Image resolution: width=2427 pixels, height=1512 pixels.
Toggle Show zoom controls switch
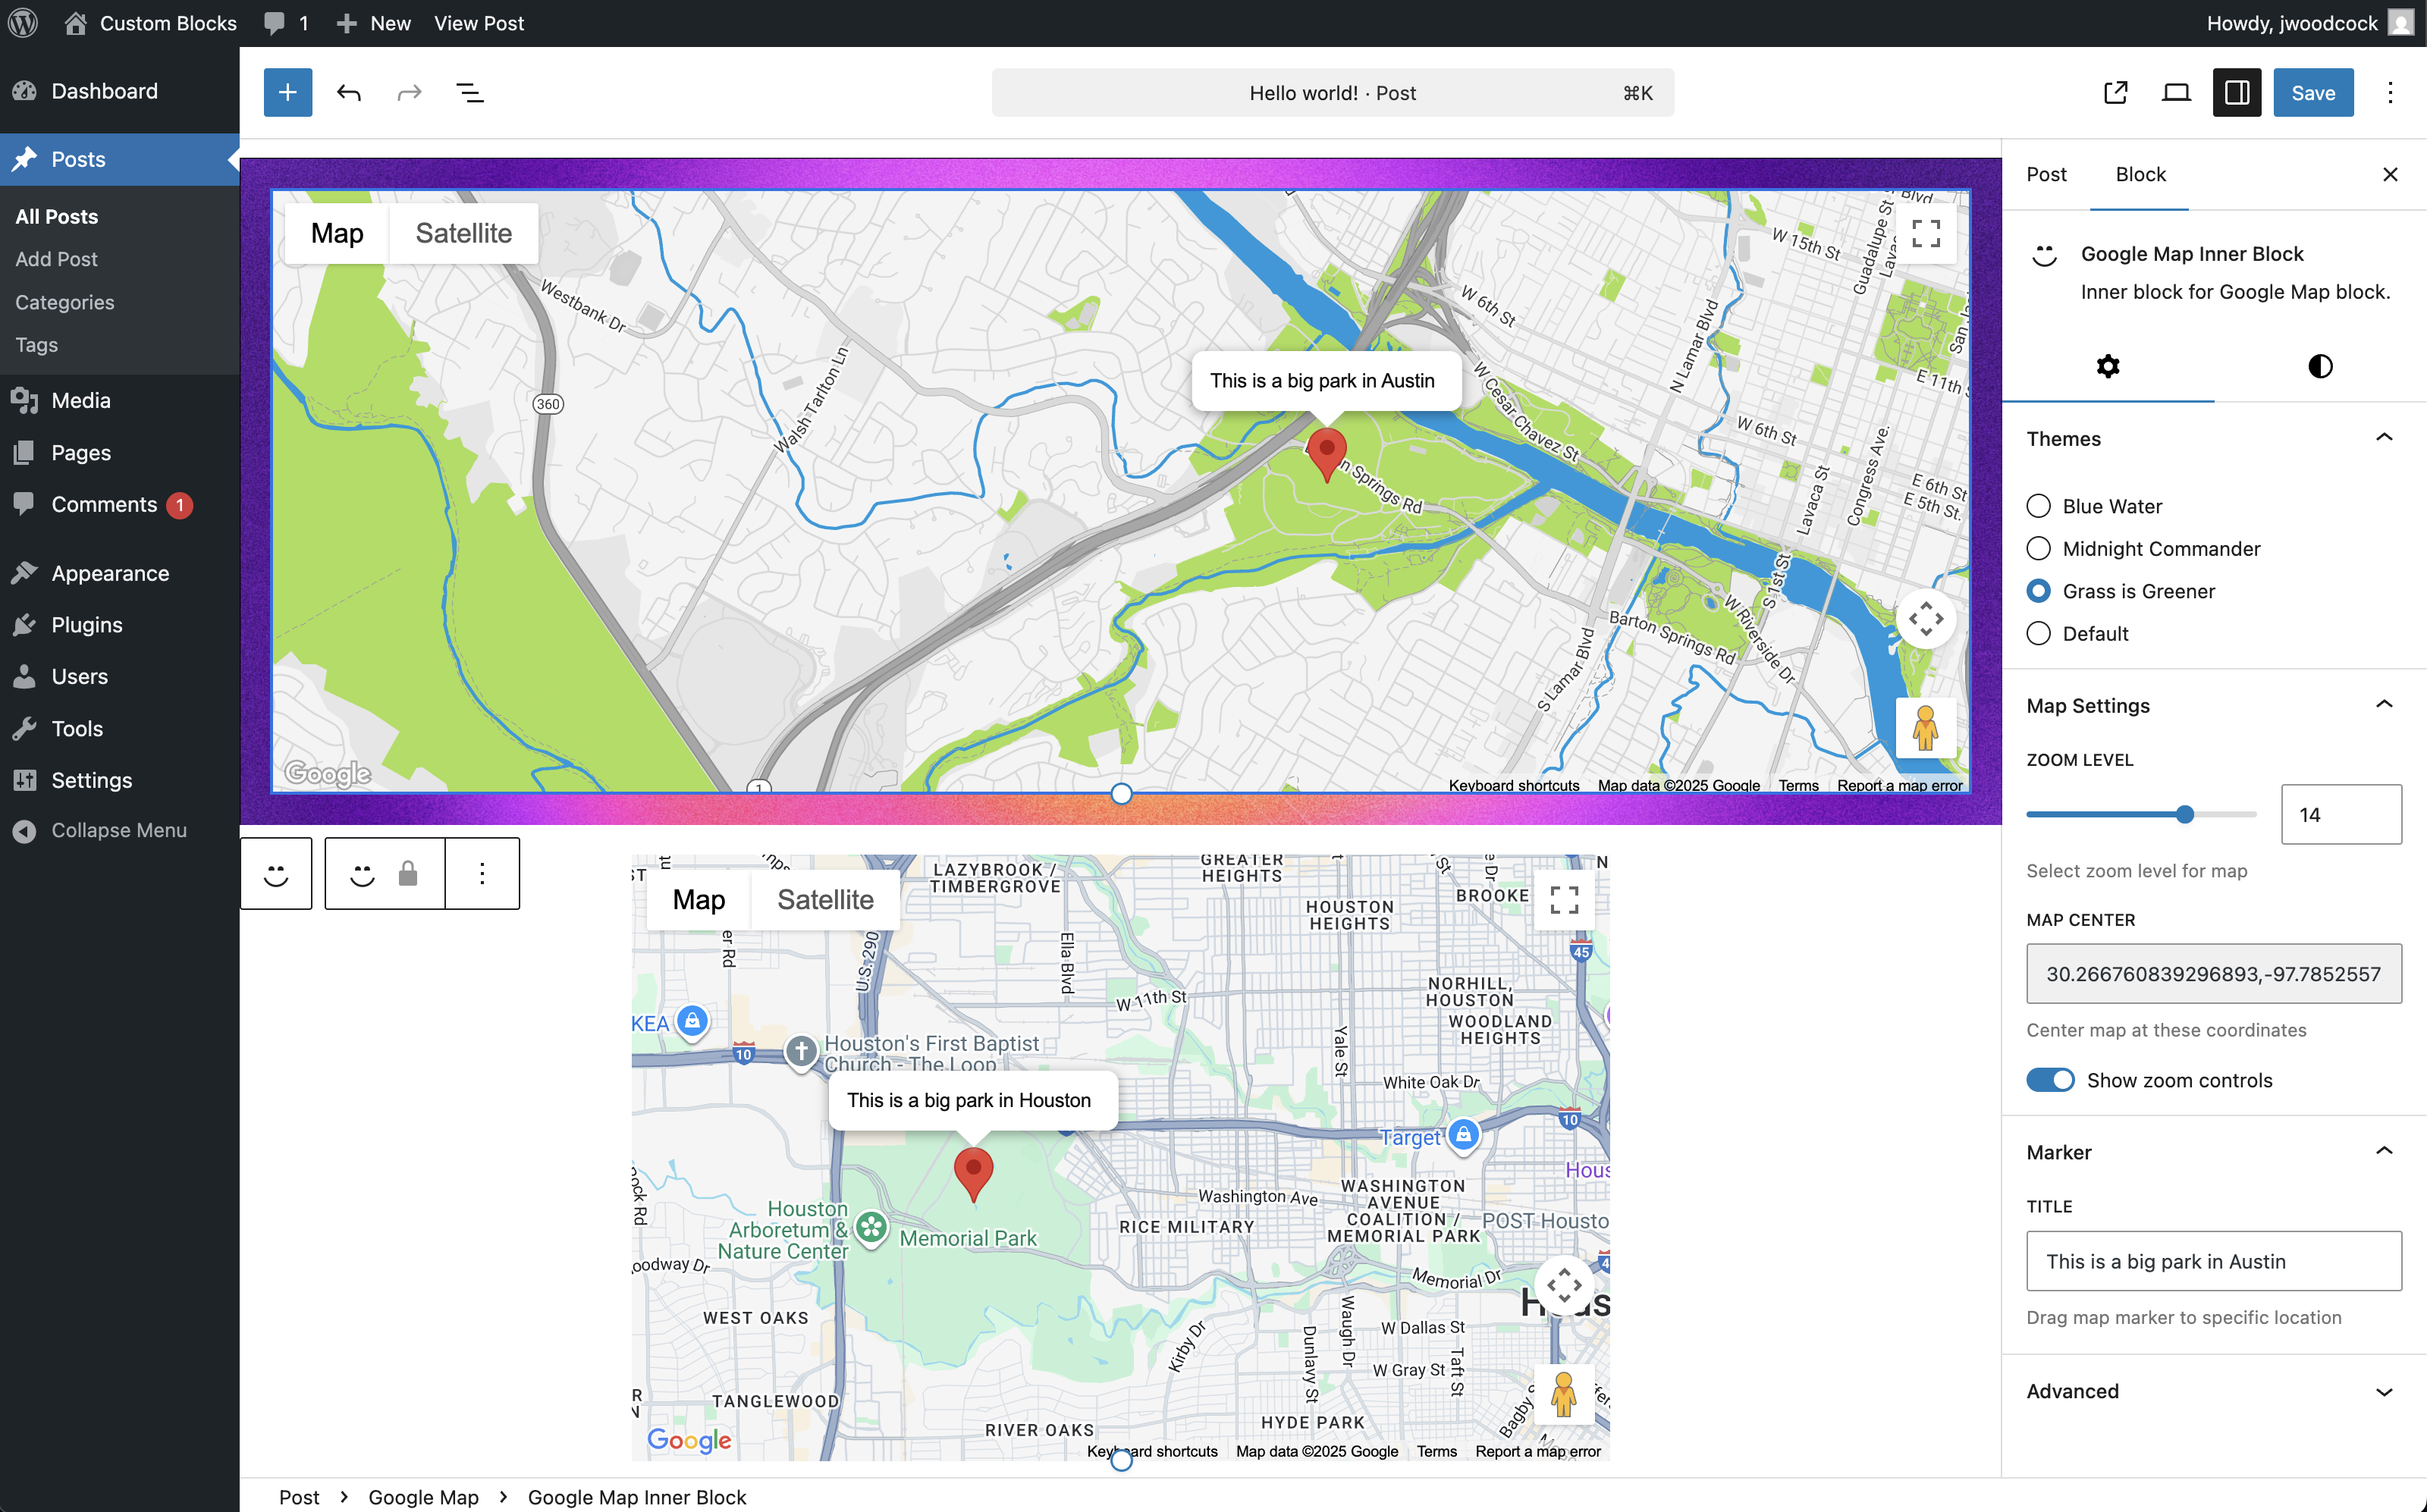(x=2050, y=1080)
